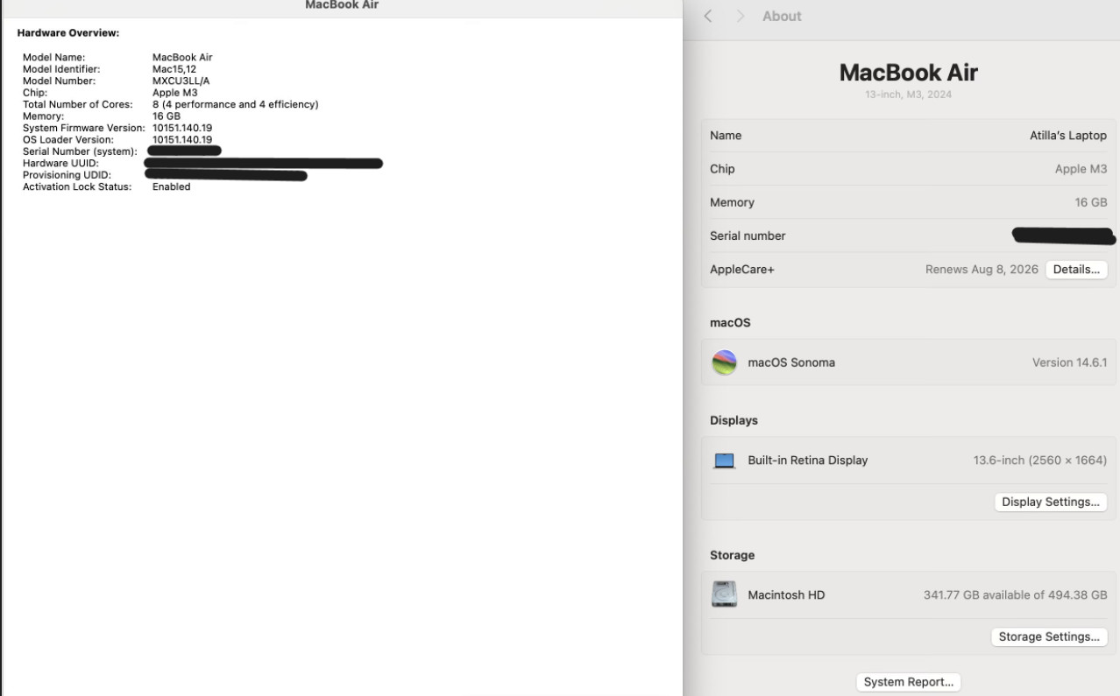The height and width of the screenshot is (696, 1120).
Task: Click the computer name Atilla's Laptop
Action: pyautogui.click(x=1068, y=136)
